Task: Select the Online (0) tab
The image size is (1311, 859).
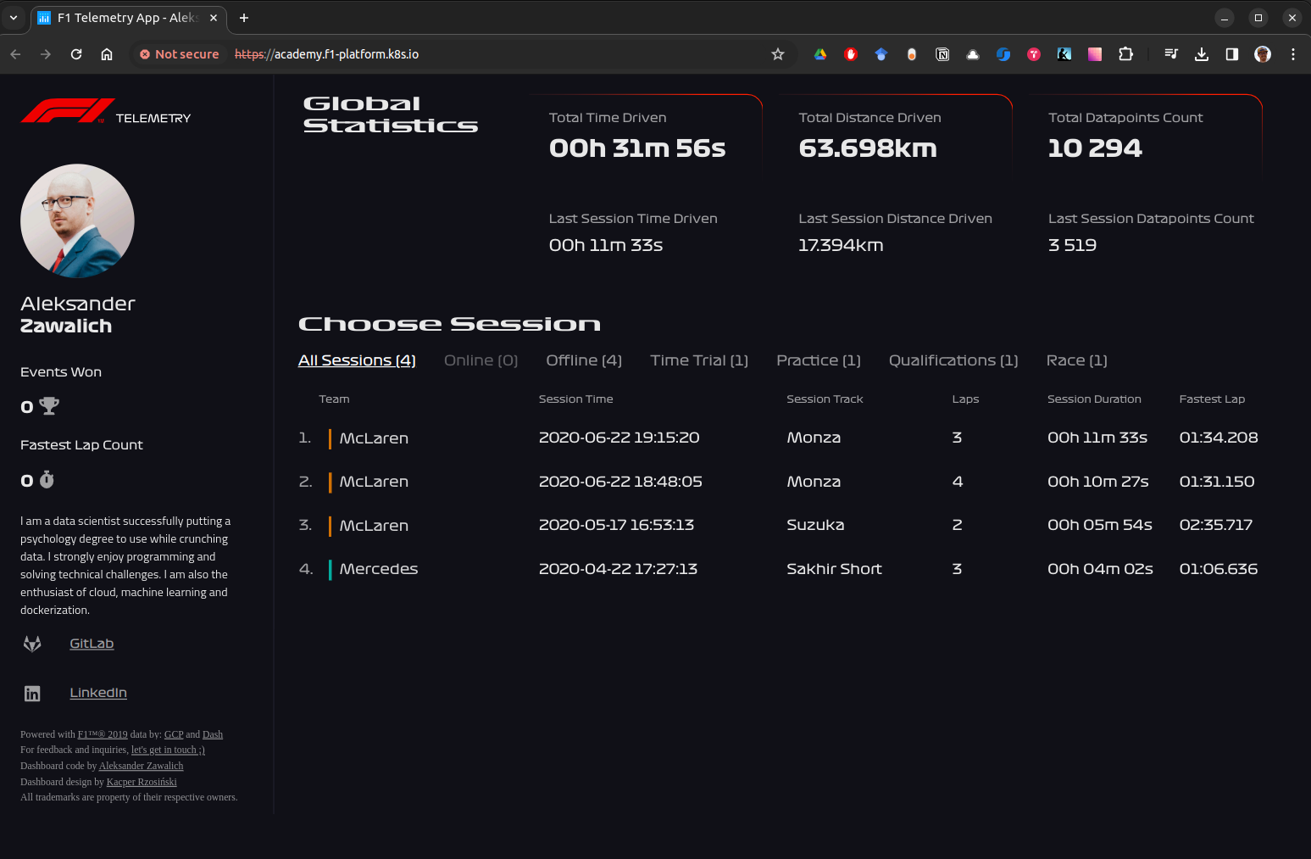Action: pyautogui.click(x=481, y=360)
